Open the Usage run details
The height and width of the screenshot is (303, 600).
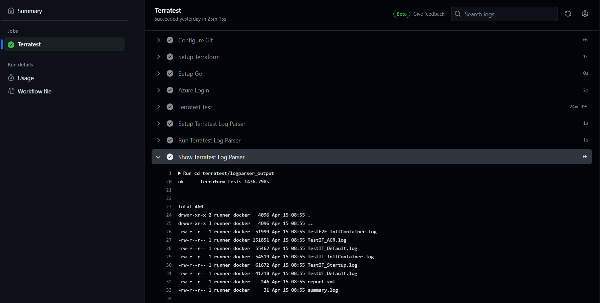25,78
